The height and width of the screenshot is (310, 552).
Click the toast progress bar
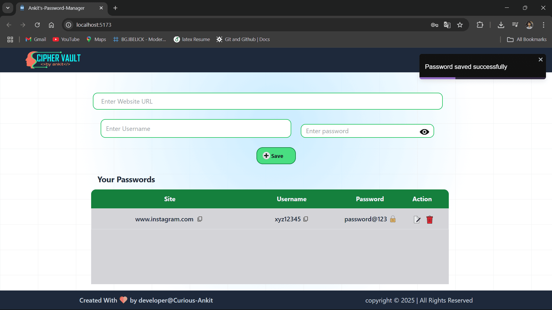[483, 78]
